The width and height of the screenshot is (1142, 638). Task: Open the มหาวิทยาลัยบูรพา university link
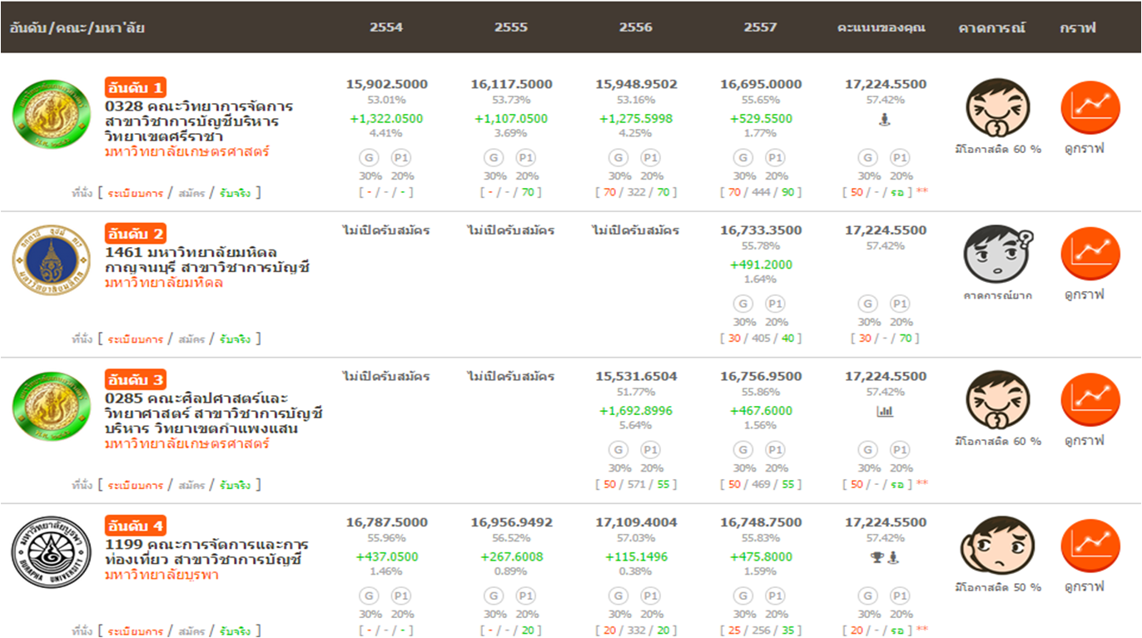click(161, 575)
